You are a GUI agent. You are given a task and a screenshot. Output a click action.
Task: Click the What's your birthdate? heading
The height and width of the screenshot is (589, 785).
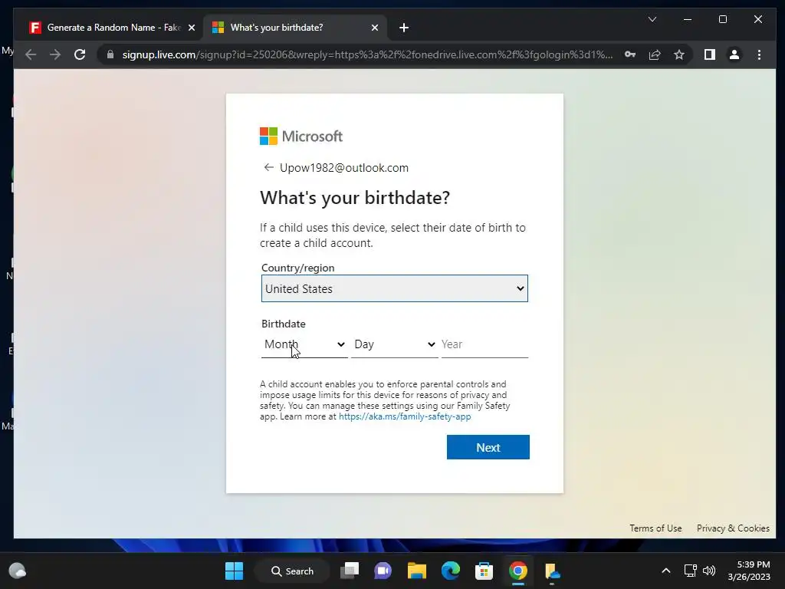[355, 198]
